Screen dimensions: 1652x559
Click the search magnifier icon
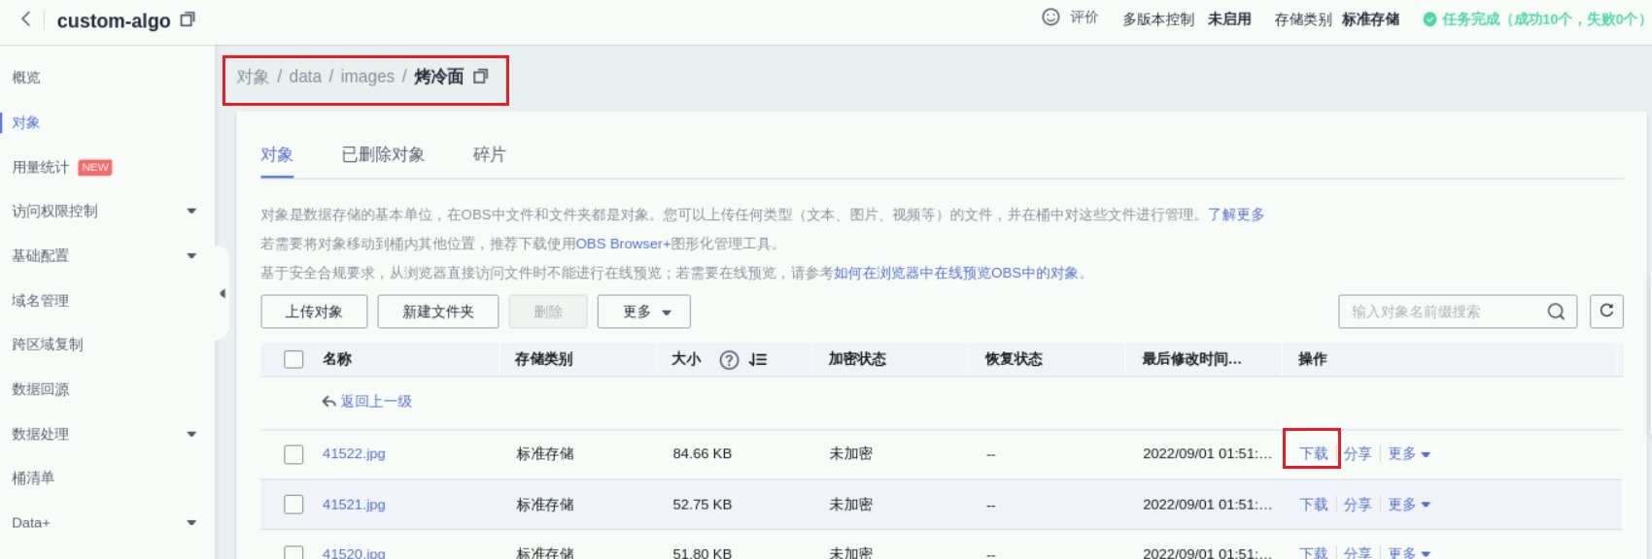pos(1555,312)
